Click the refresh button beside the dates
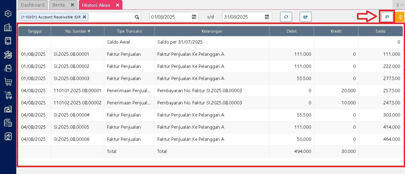 (x=286, y=17)
